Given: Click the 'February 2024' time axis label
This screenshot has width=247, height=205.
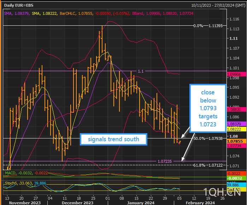Looking at the screenshot, I should 200,203.
